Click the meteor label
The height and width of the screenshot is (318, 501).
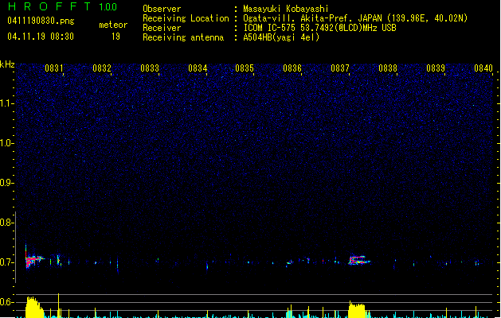(x=113, y=25)
